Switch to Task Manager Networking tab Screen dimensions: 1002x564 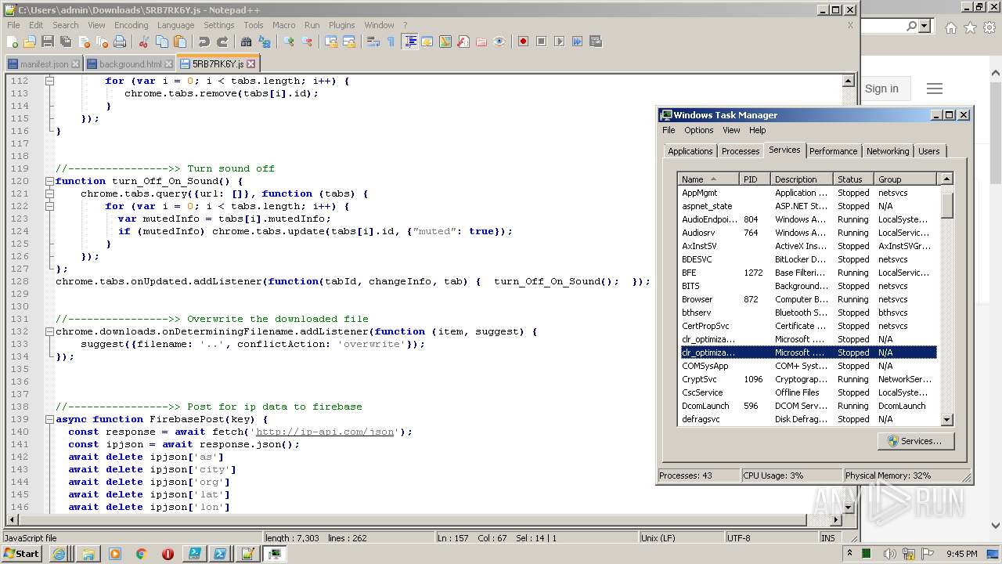point(888,151)
